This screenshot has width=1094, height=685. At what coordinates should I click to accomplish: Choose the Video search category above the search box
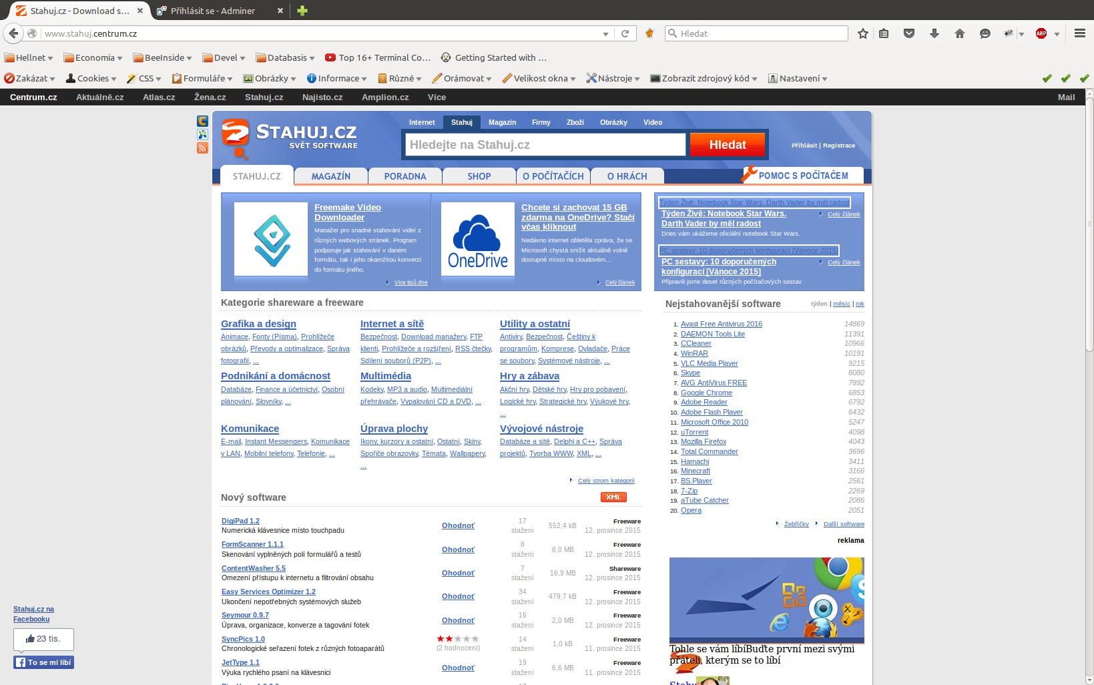click(653, 122)
